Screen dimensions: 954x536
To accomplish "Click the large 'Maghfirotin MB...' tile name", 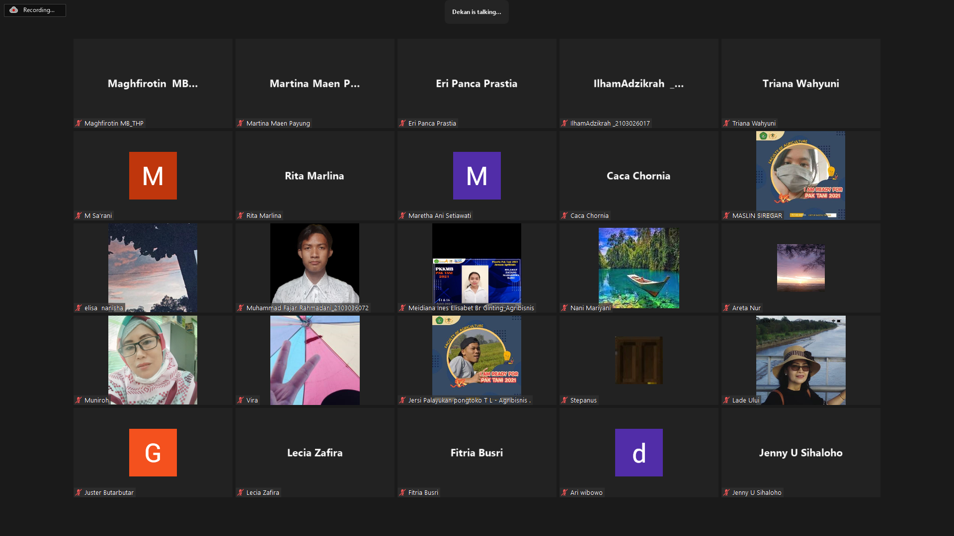I will 153,83.
